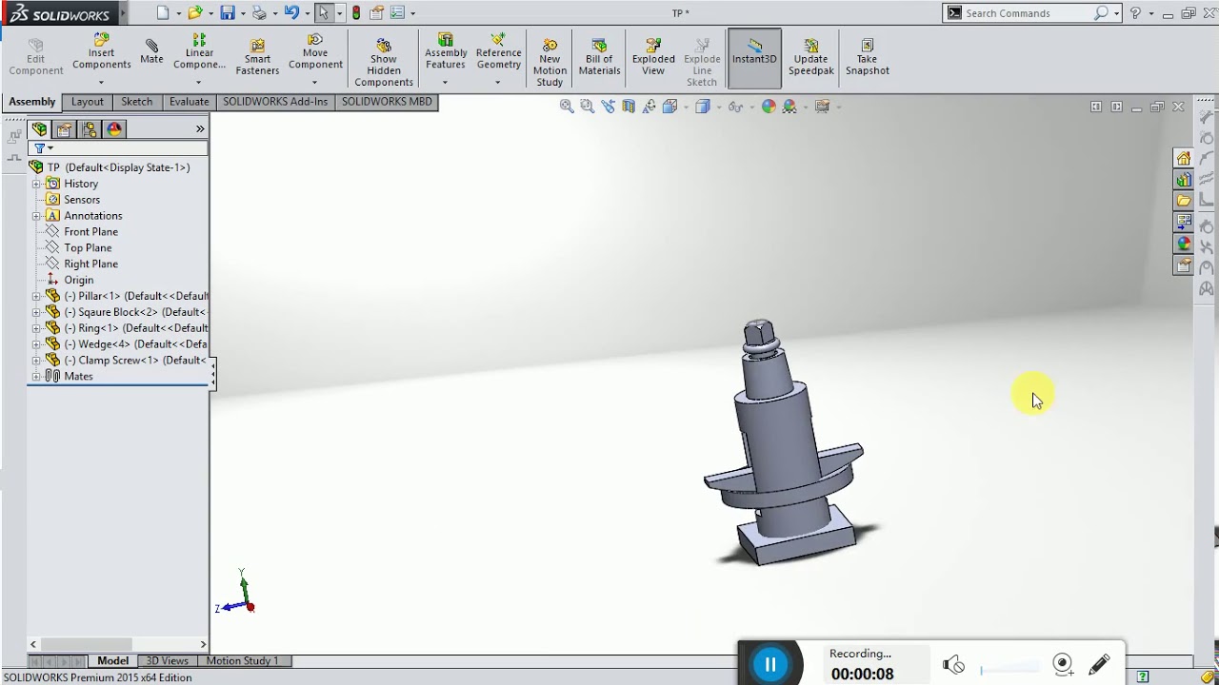Viewport: 1219px width, 685px height.
Task: Switch to the Layout tab
Action: click(x=87, y=102)
